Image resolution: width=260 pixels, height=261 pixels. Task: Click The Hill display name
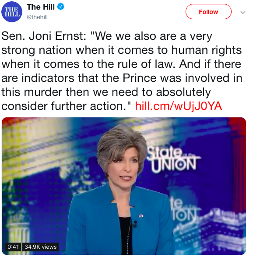[x=41, y=7]
